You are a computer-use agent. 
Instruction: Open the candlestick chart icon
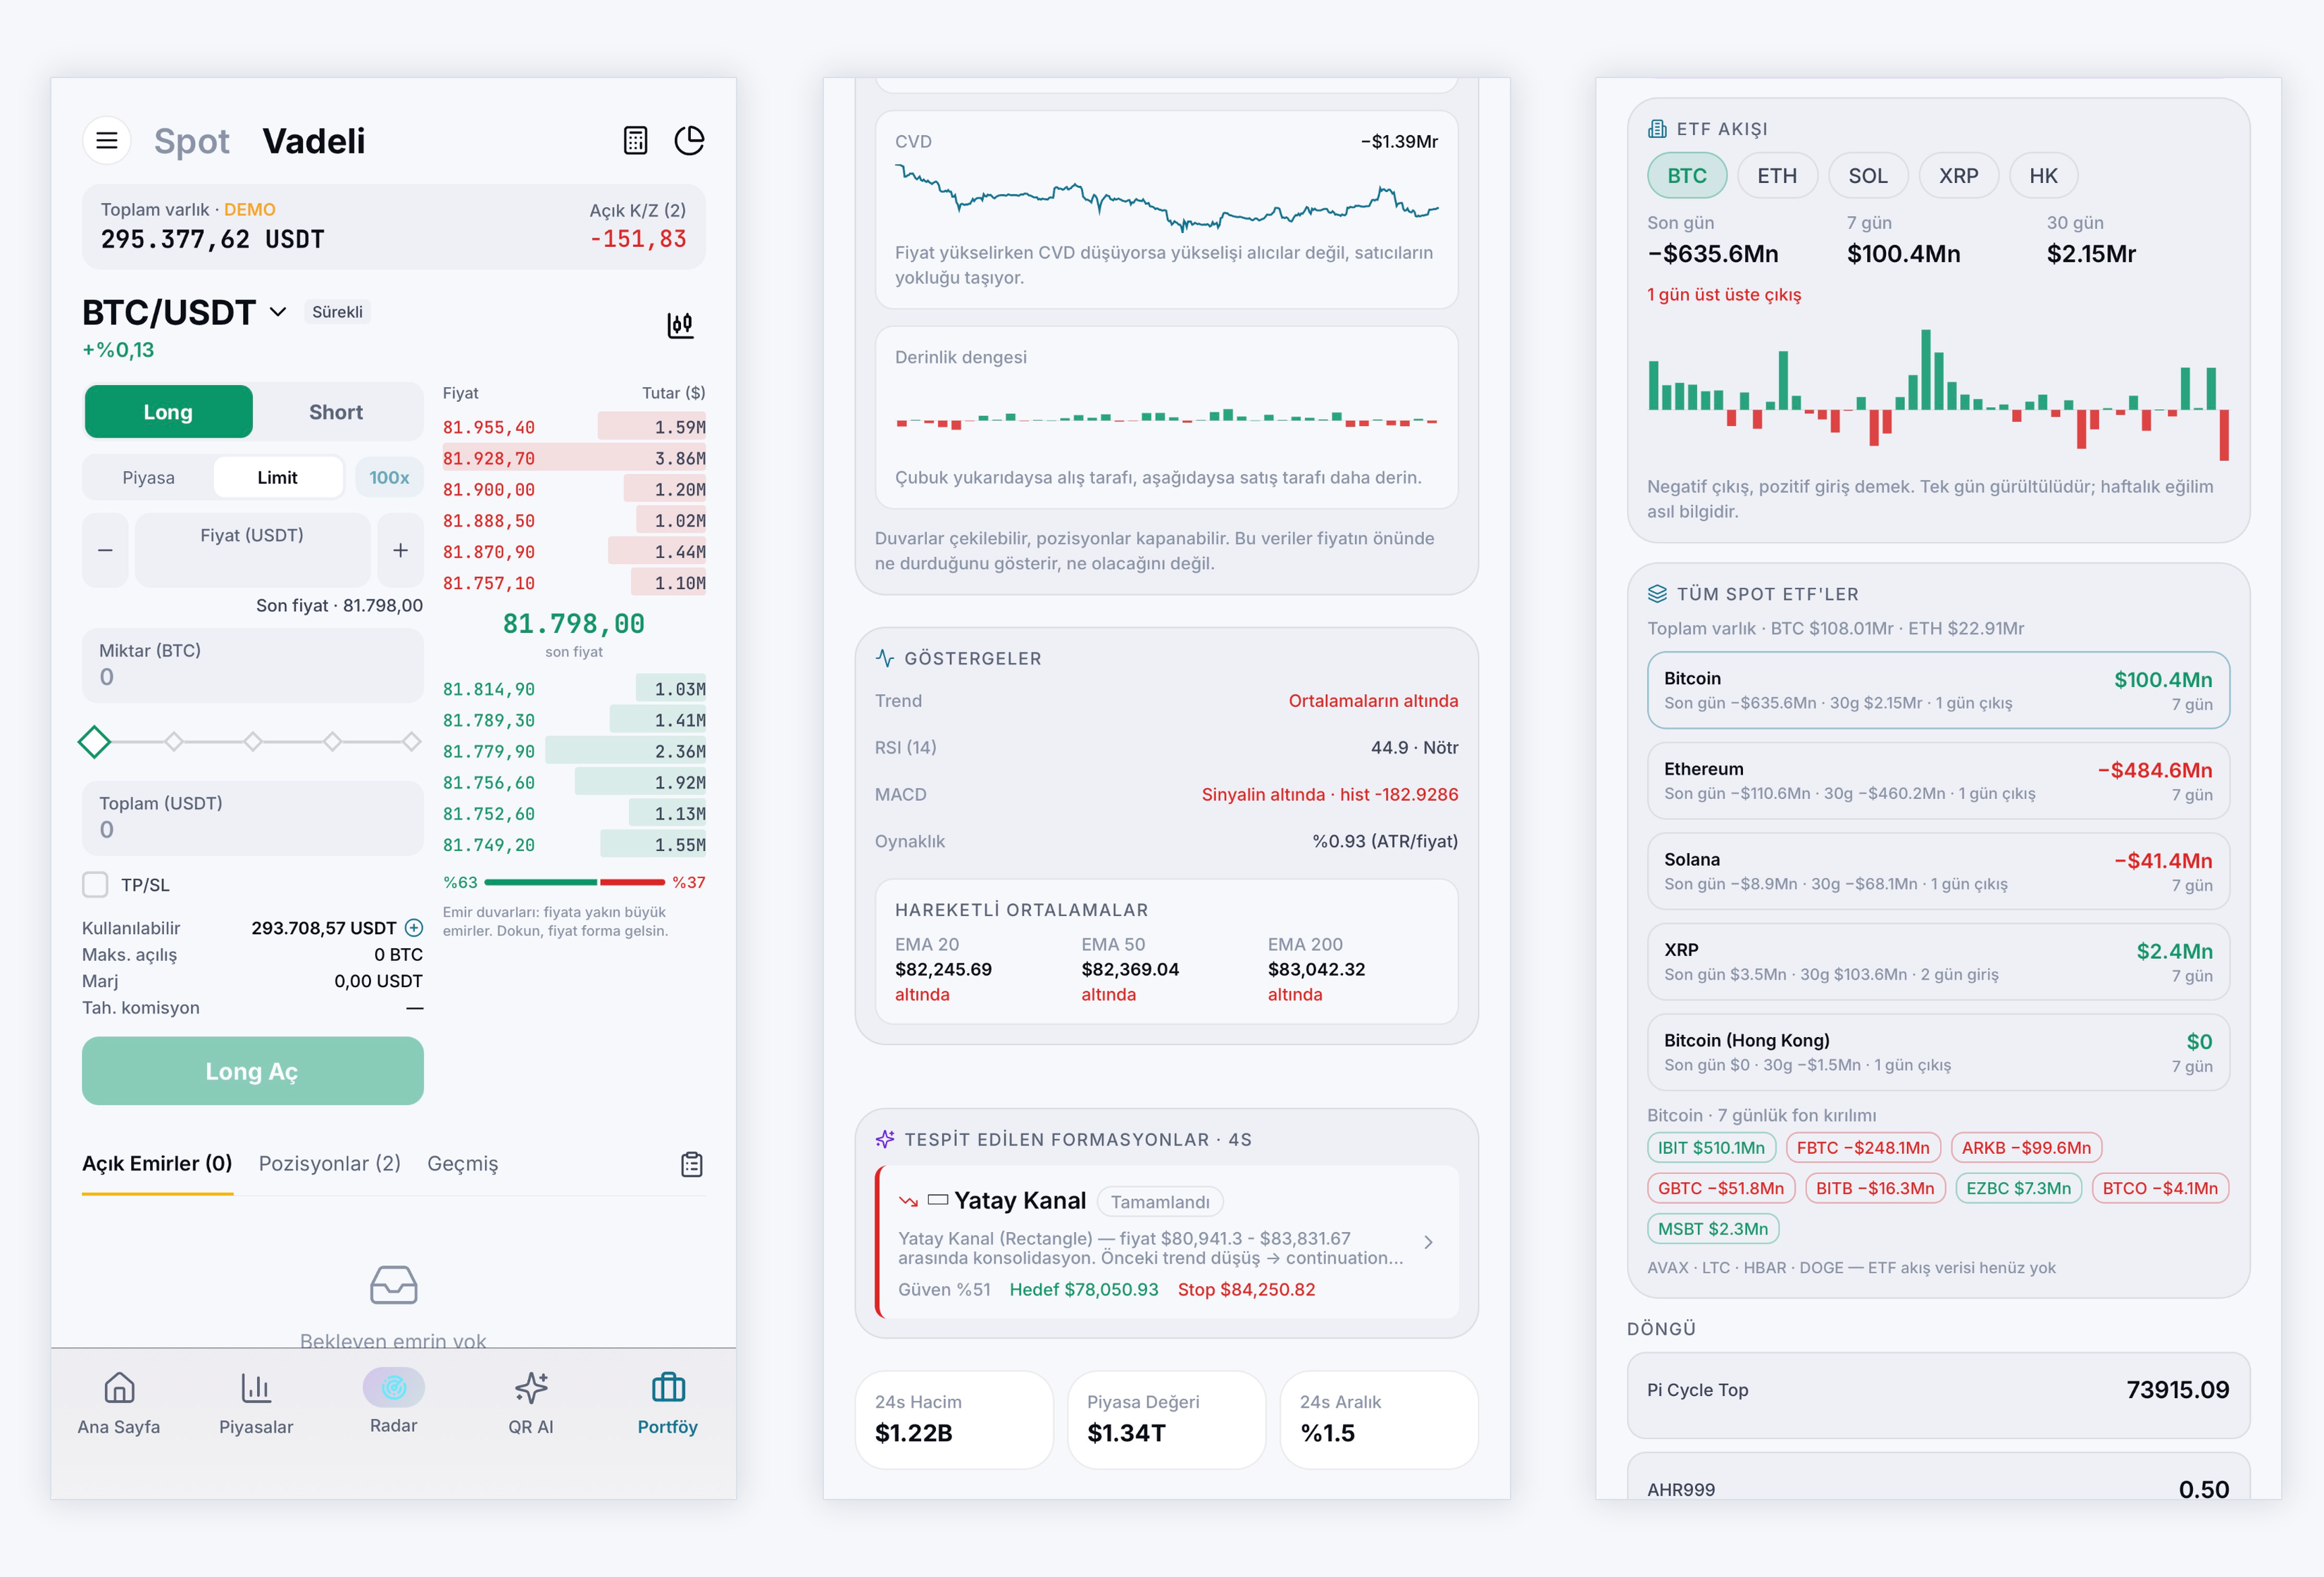click(680, 325)
